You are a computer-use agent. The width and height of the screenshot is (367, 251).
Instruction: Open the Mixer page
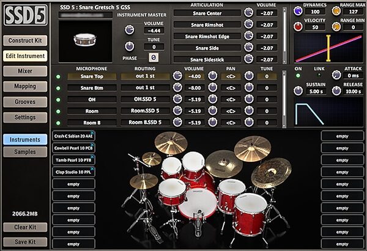(25, 71)
